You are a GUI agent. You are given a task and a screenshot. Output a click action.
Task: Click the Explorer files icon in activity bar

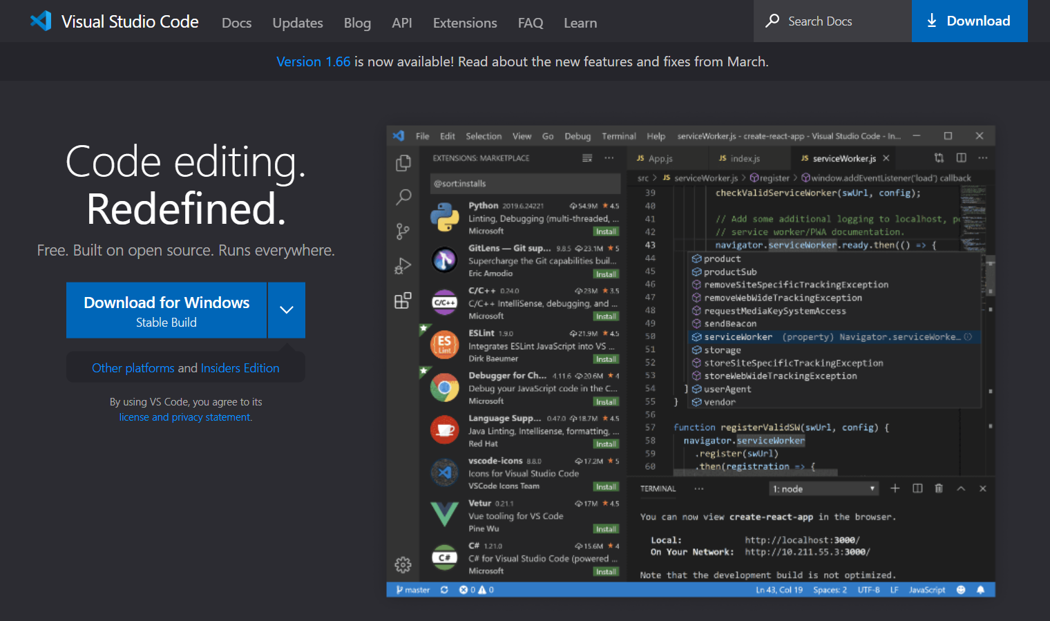403,163
